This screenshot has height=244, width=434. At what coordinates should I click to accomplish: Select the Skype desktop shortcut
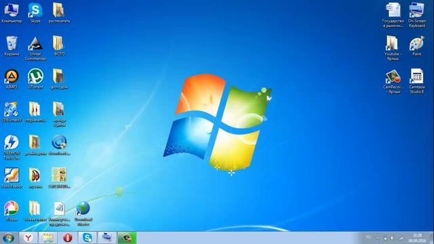pos(35,13)
